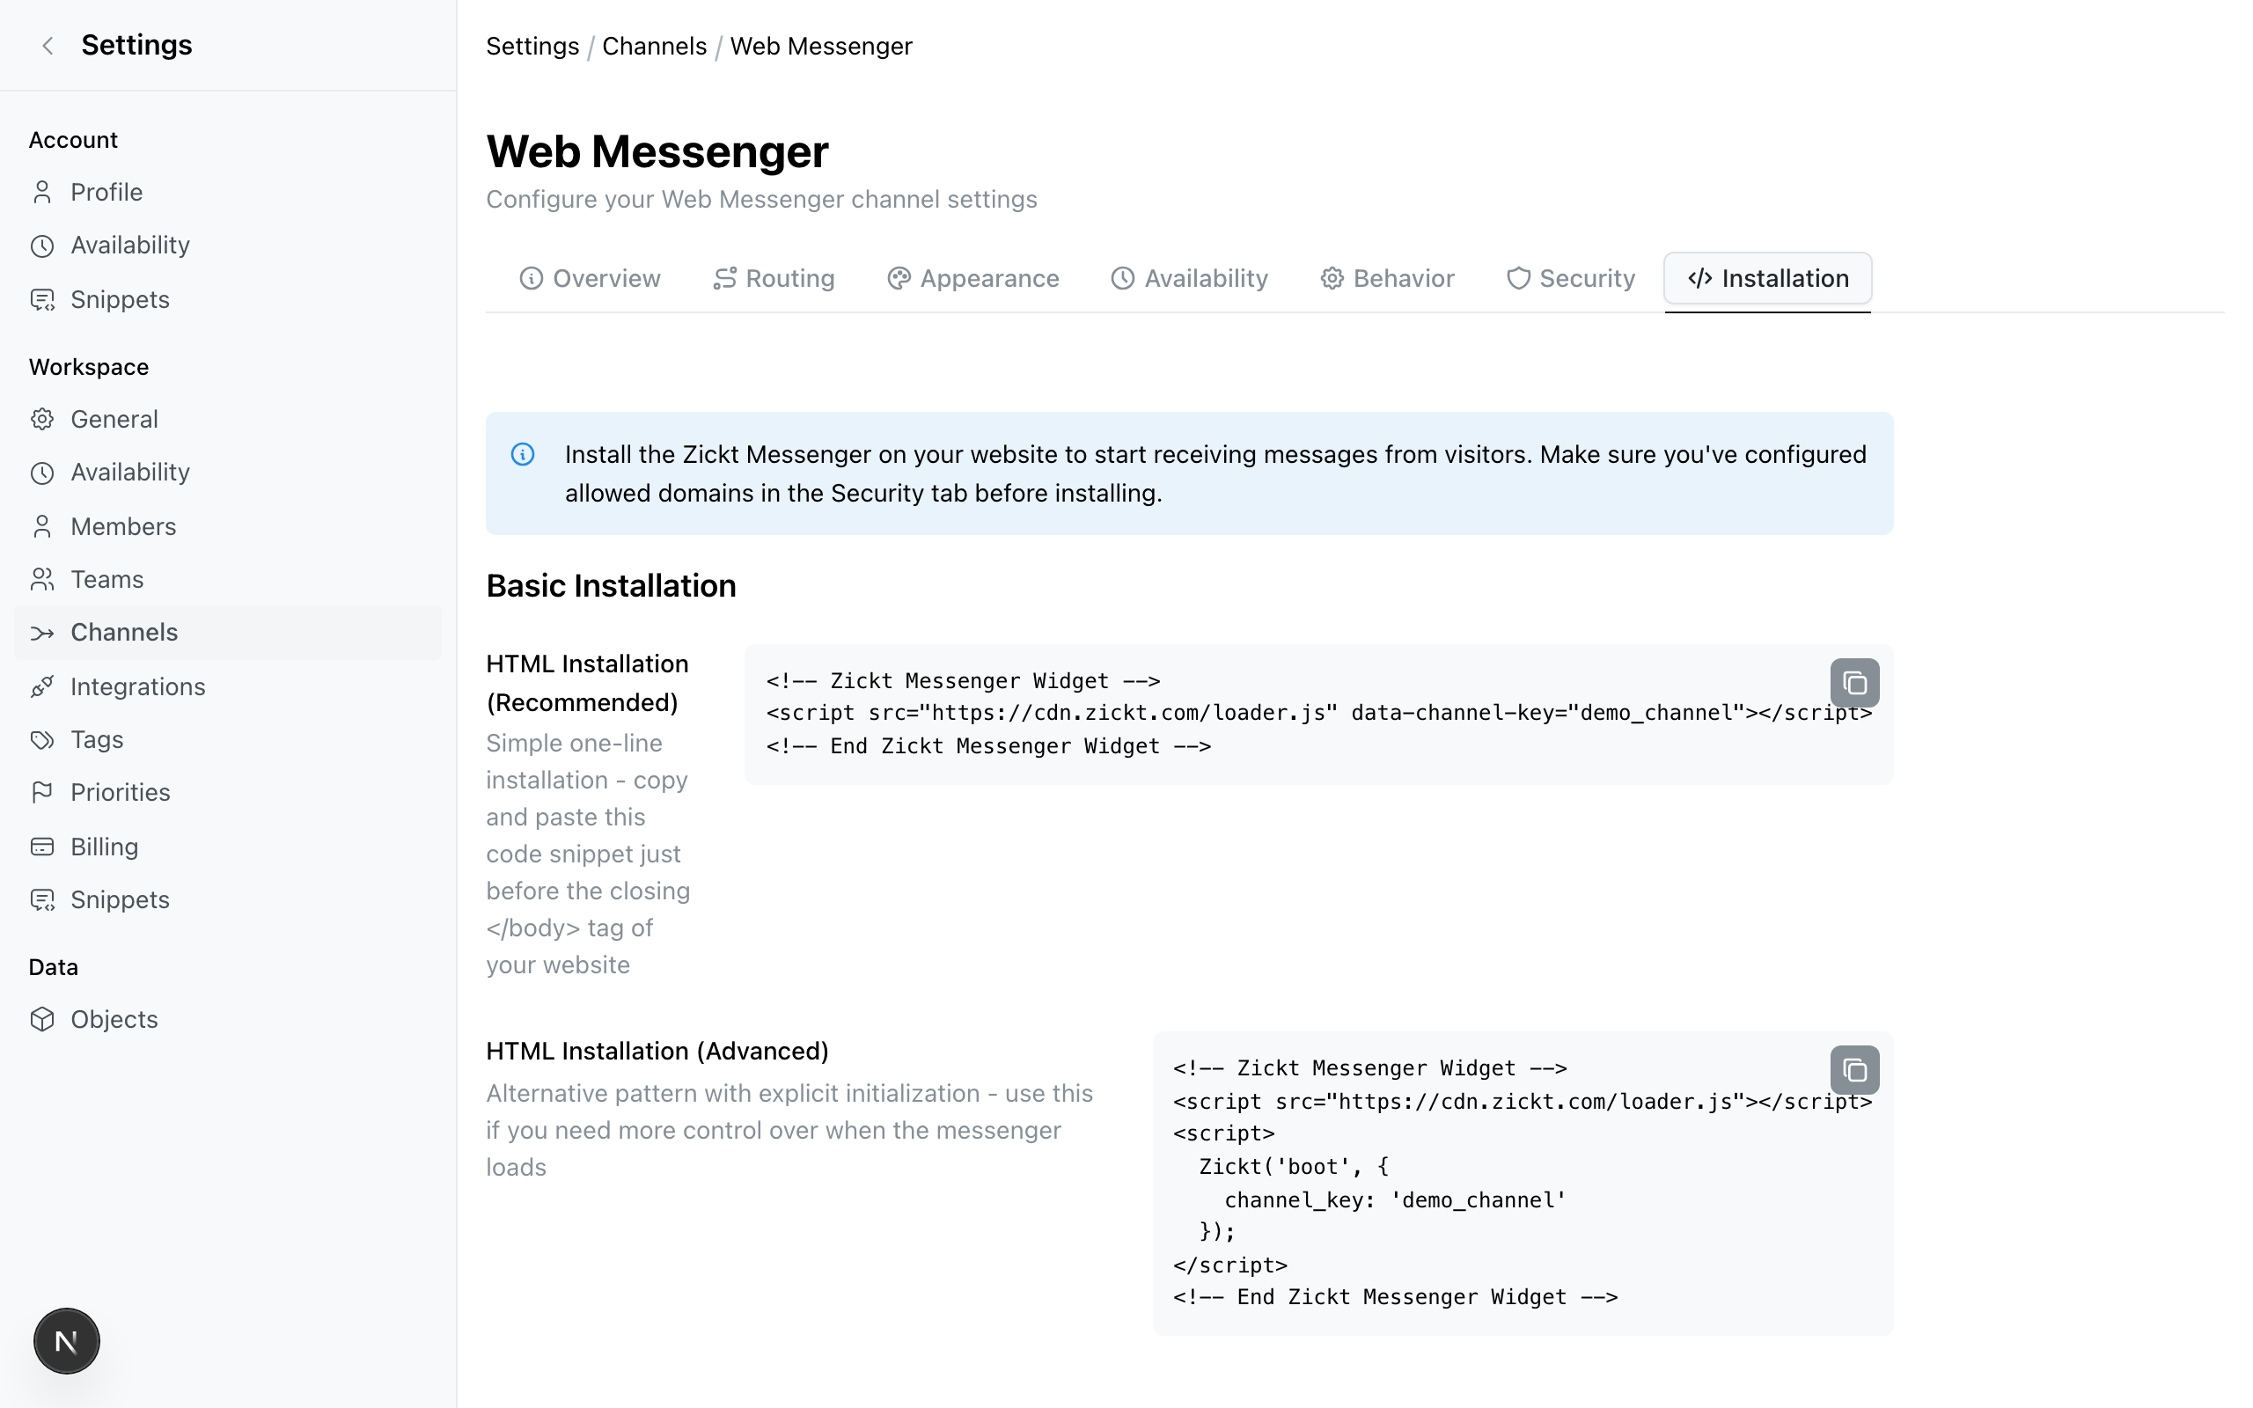Click the Integrations plug icon
Screen dimensions: 2253x1408
pyautogui.click(x=42, y=686)
